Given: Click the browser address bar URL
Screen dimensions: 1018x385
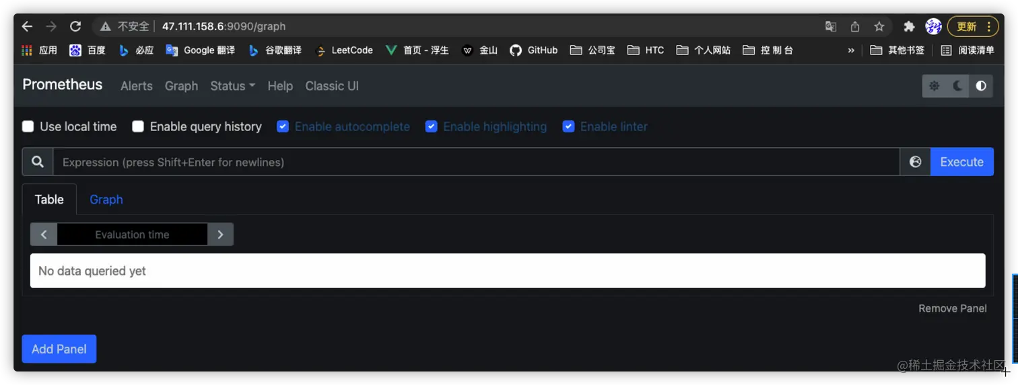Looking at the screenshot, I should (224, 27).
